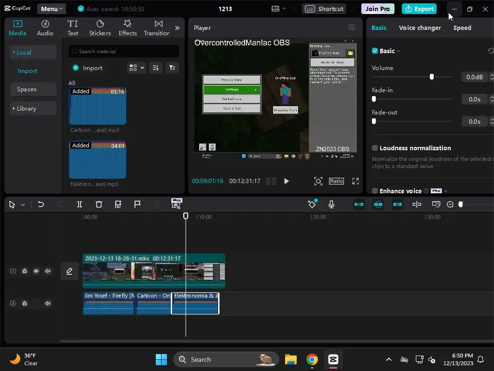This screenshot has width=494, height=371.
Task: Click the Fade-out slider handle
Action: (374, 121)
